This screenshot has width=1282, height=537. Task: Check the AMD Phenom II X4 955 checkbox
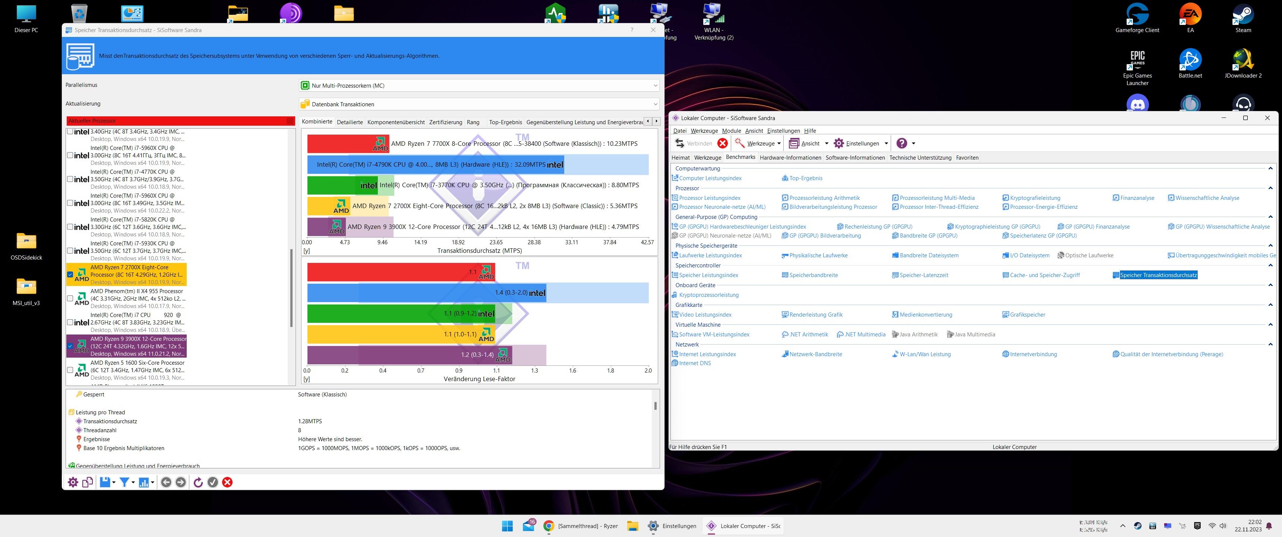[x=70, y=298]
